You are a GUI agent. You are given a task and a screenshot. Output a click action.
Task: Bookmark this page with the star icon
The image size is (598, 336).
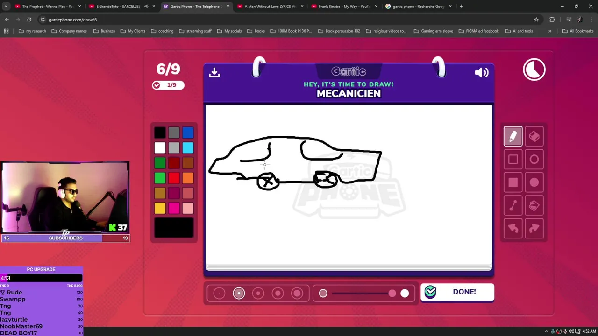(536, 20)
